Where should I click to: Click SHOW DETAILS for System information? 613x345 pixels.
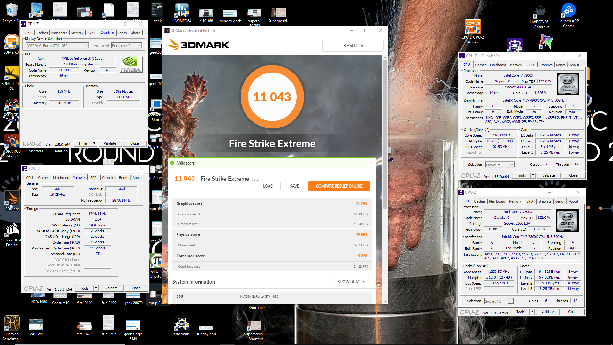coord(351,282)
